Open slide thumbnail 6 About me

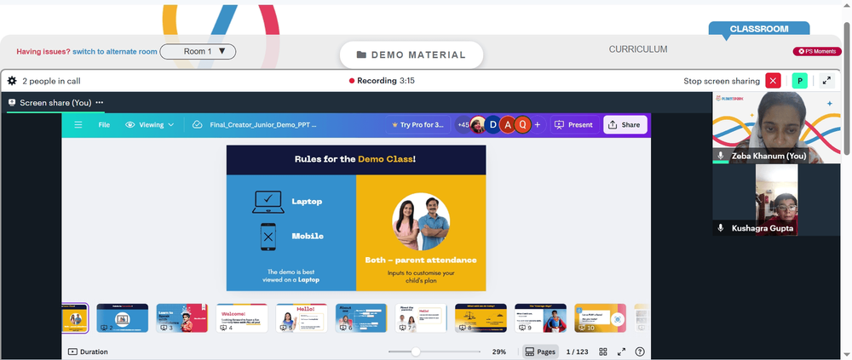[x=361, y=318]
